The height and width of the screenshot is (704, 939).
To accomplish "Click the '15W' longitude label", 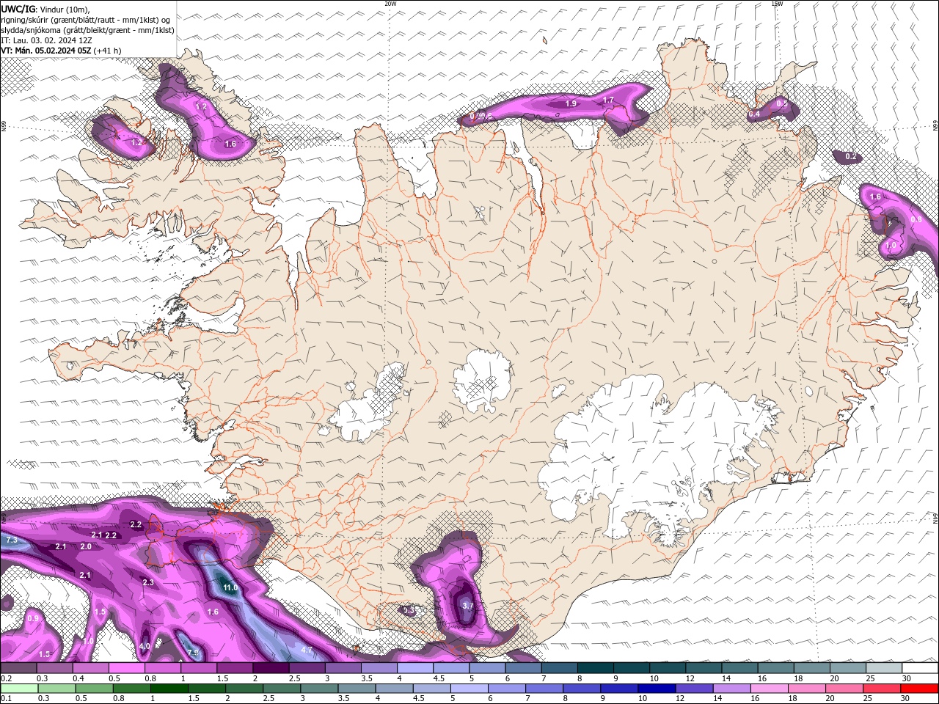I will pyautogui.click(x=777, y=4).
